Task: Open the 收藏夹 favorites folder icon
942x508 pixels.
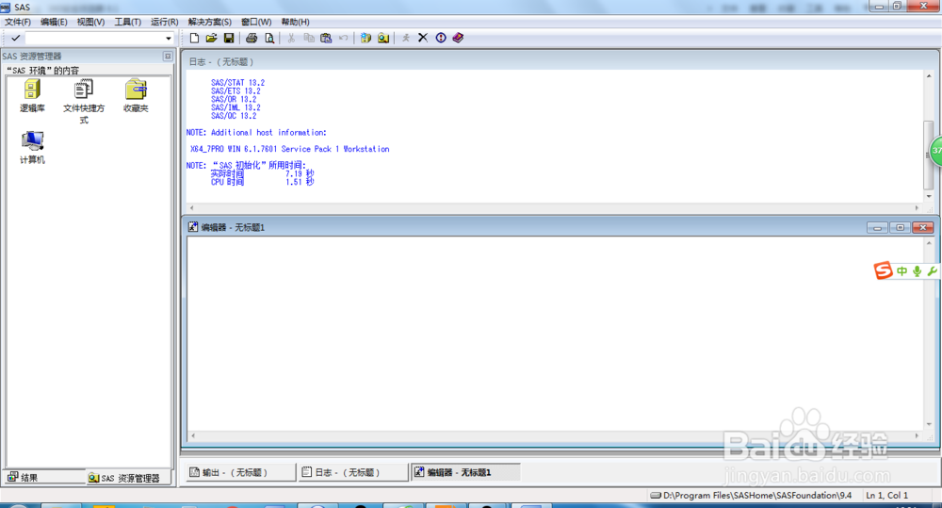Action: (136, 96)
